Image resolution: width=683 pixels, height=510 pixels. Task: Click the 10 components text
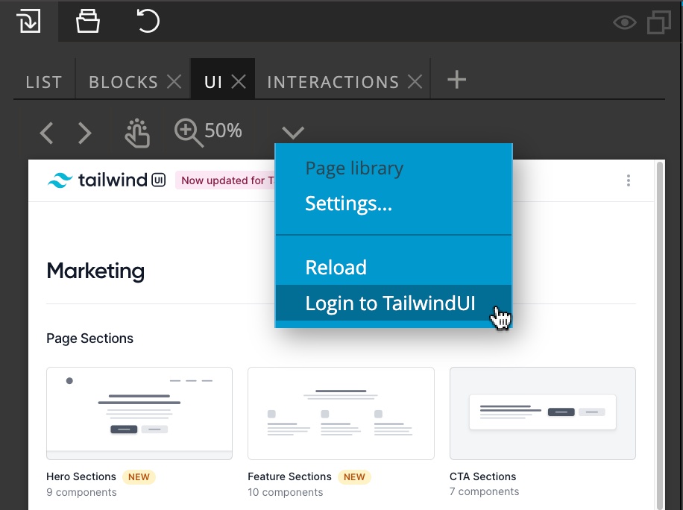click(286, 492)
